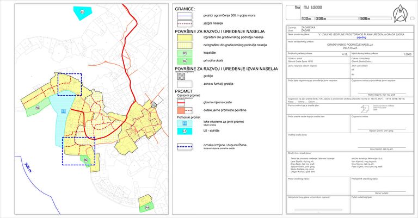Viewport: 418px width, 218px height.
Task: Click the anchor port symbol on the map
Action: pyautogui.click(x=63, y=111)
